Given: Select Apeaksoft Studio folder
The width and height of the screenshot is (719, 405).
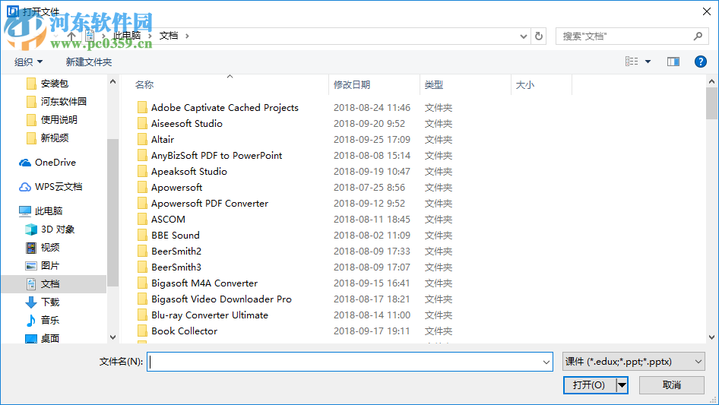Looking at the screenshot, I should pos(189,172).
